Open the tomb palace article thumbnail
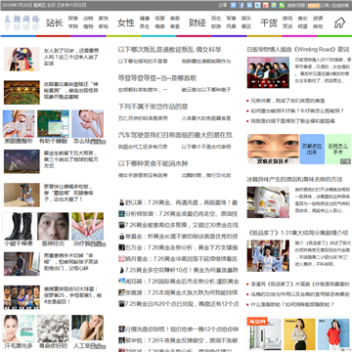 22,93
